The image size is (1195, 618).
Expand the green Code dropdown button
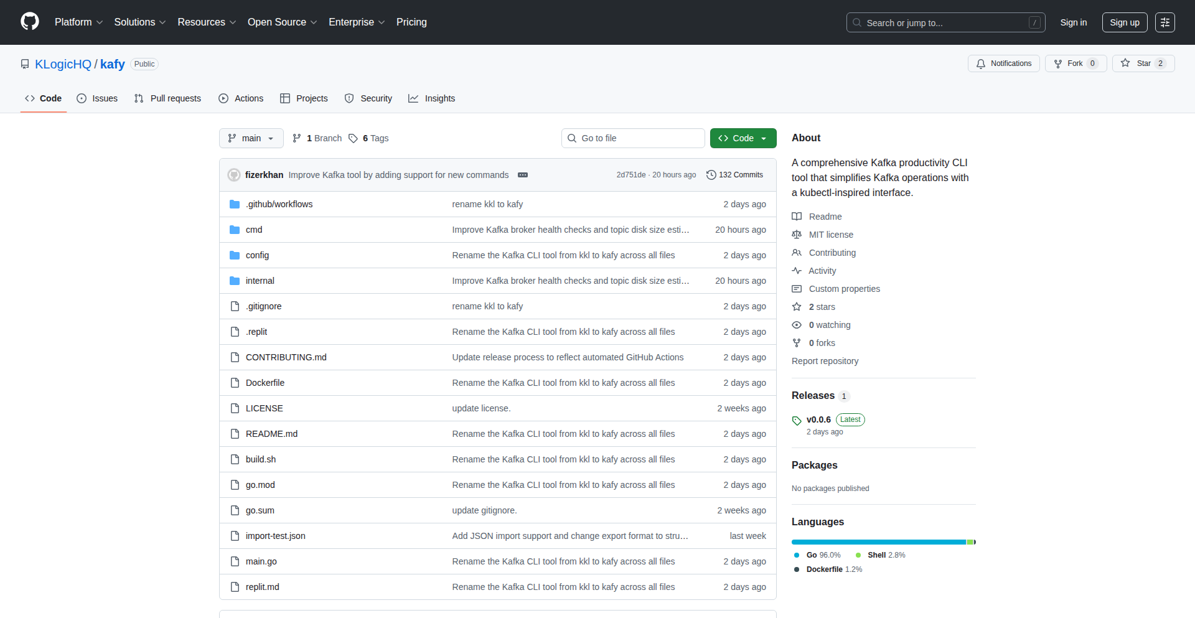point(743,138)
